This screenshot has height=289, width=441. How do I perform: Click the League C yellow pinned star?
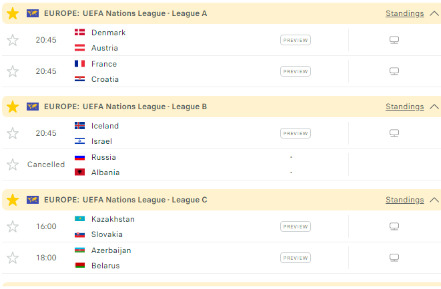click(13, 200)
